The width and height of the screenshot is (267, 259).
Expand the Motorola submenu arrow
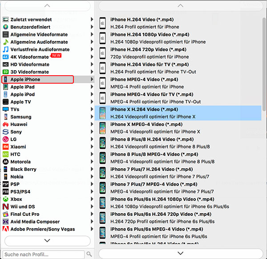tap(92, 162)
